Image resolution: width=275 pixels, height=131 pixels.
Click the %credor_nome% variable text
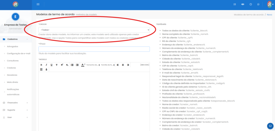coord(189,104)
